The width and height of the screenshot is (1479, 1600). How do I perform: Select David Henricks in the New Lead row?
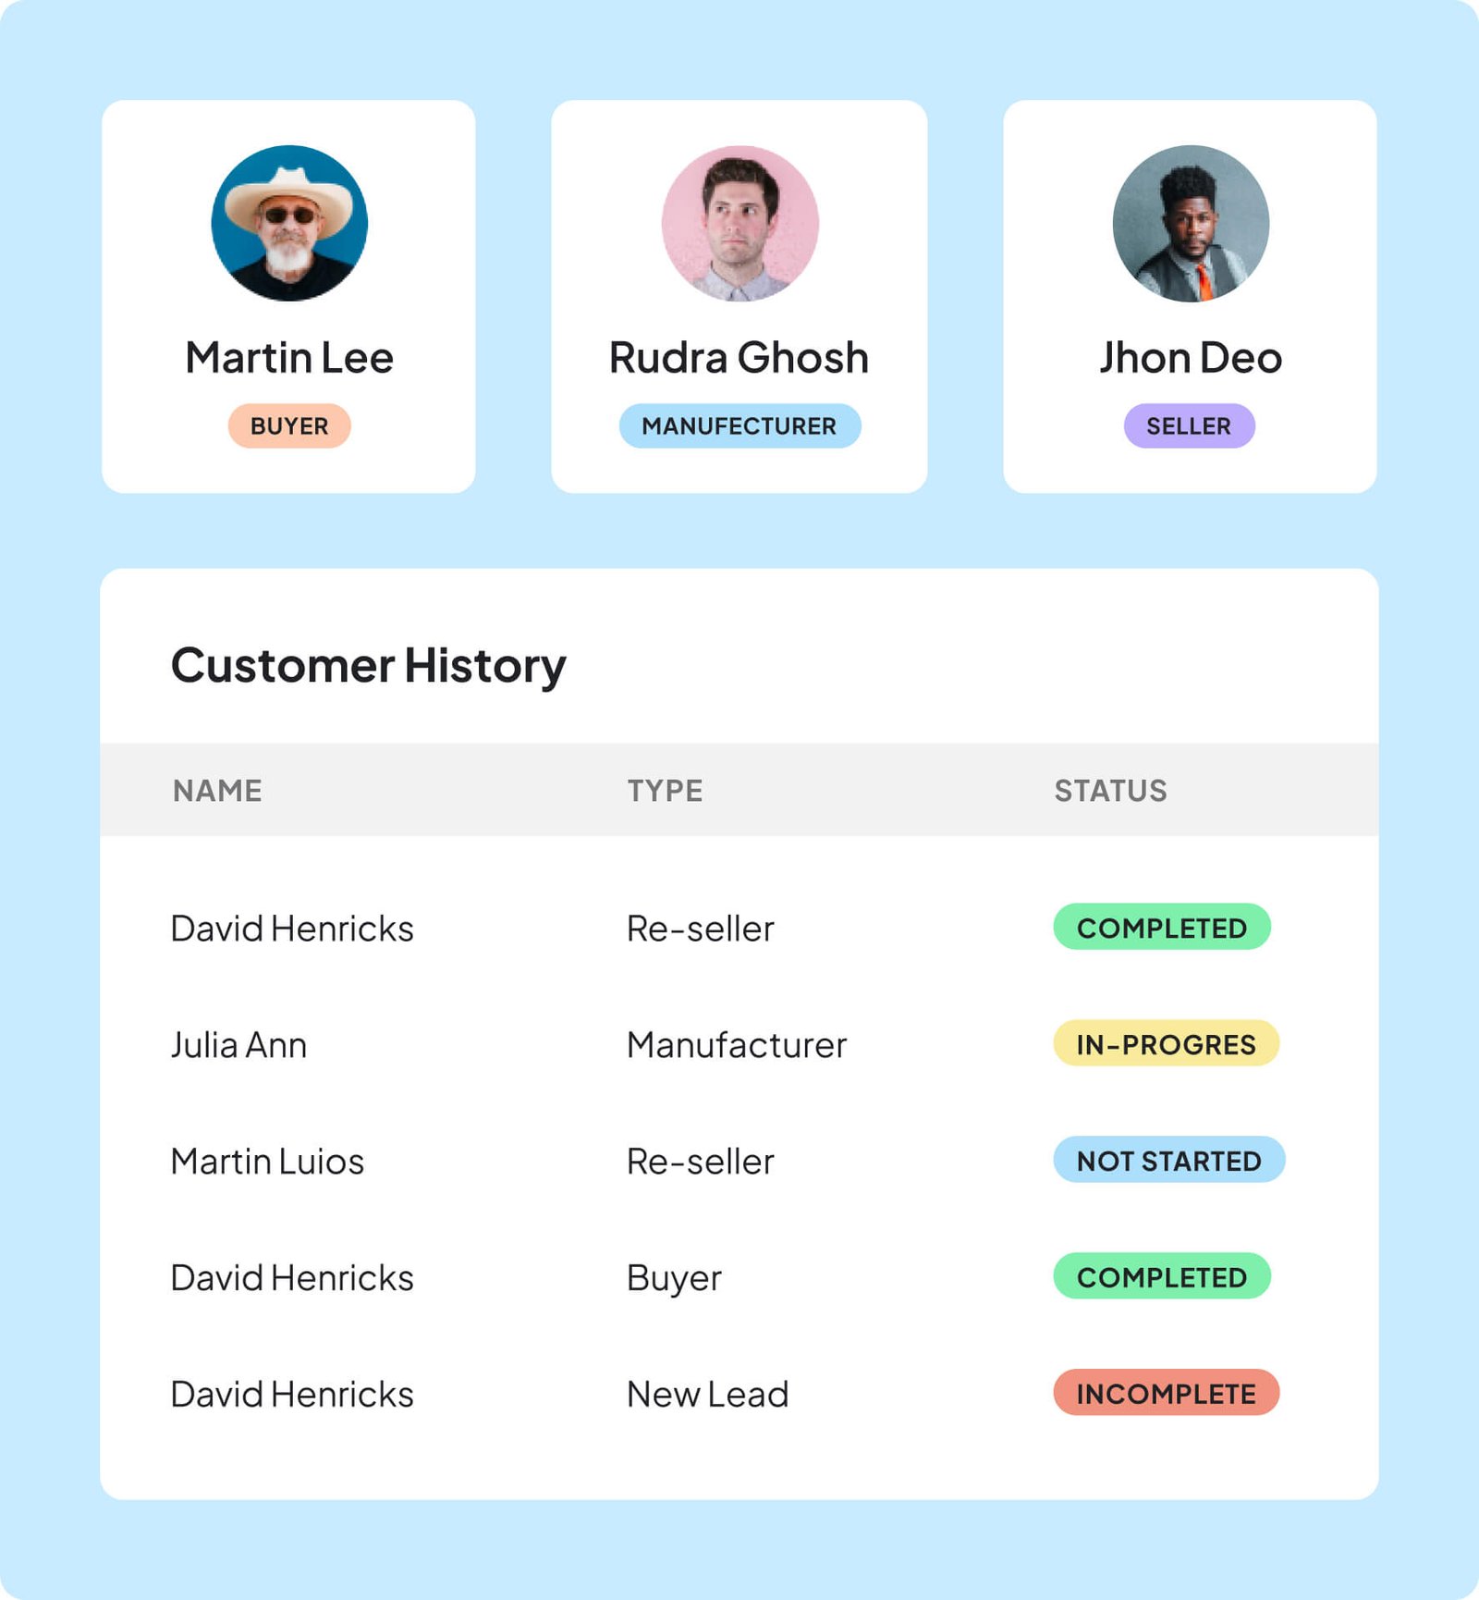tap(292, 1395)
